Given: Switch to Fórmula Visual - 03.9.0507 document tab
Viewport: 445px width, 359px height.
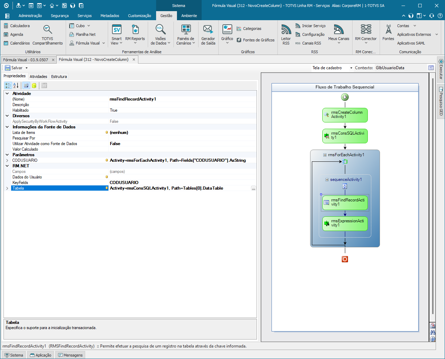Looking at the screenshot, I should click(26, 60).
